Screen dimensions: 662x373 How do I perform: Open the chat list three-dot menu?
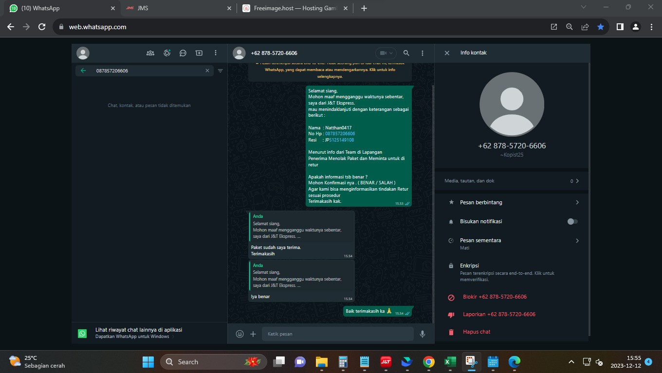(216, 53)
